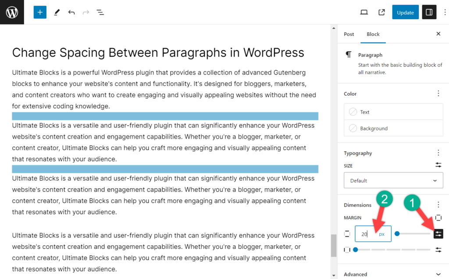Viewport: 449px width, 279px height.
Task: Open the block inserter with the plus icon
Action: tap(40, 12)
